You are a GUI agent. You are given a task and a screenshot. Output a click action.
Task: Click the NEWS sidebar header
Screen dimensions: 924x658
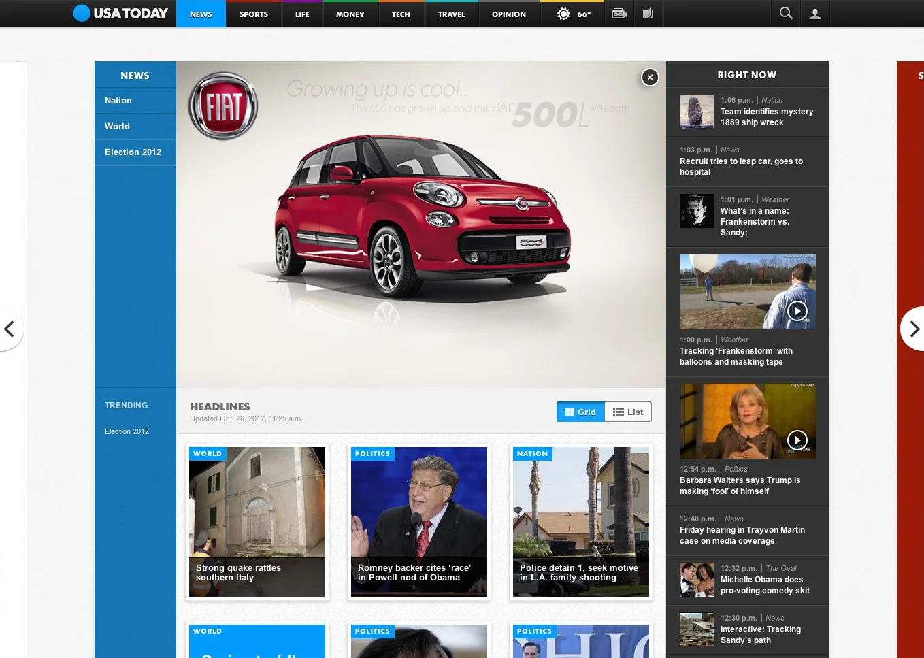point(135,76)
